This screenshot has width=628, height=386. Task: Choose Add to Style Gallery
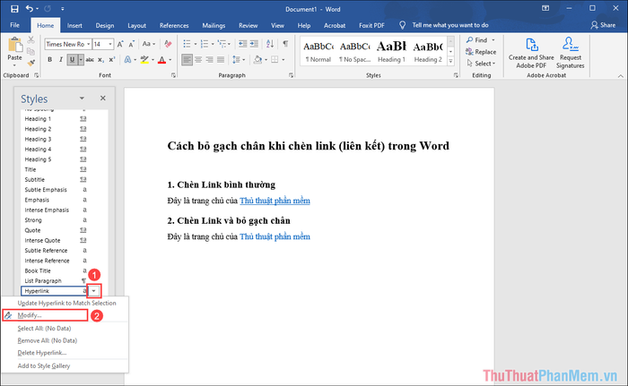click(65, 365)
